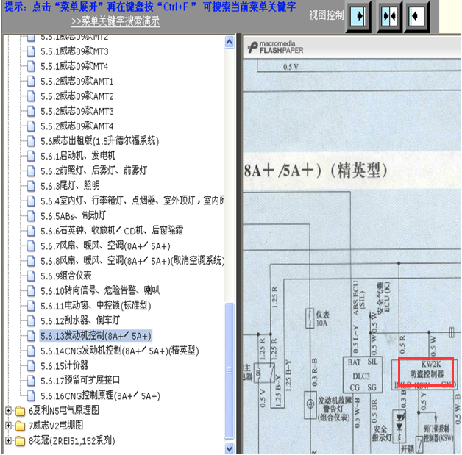Click page icon beside 5.6.13发动机控制

tap(31, 336)
